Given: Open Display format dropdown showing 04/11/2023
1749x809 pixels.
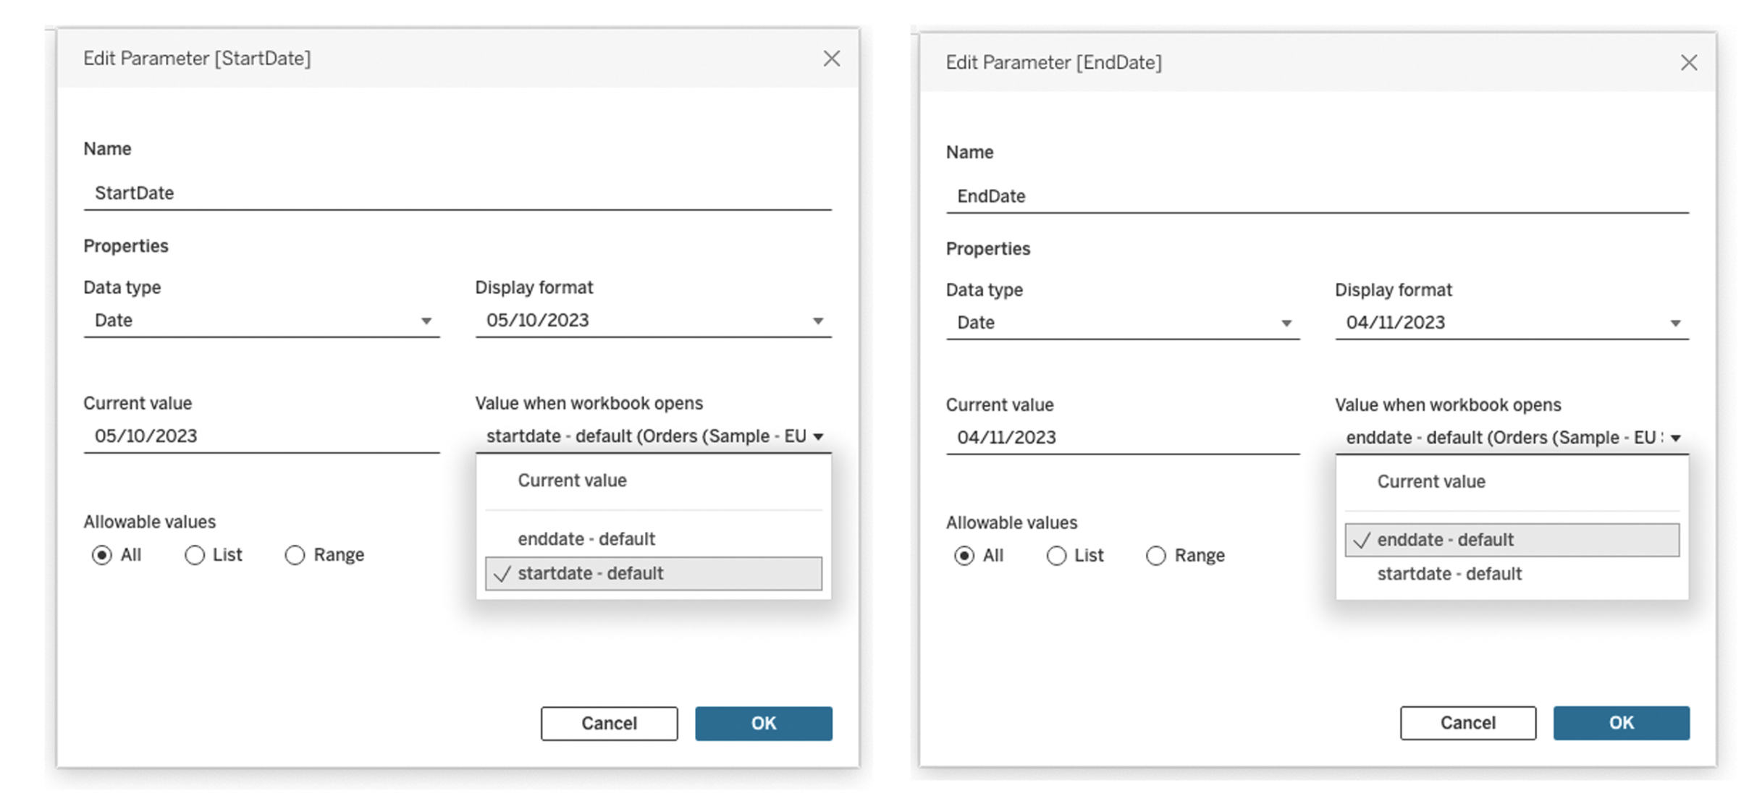Looking at the screenshot, I should click(1512, 323).
